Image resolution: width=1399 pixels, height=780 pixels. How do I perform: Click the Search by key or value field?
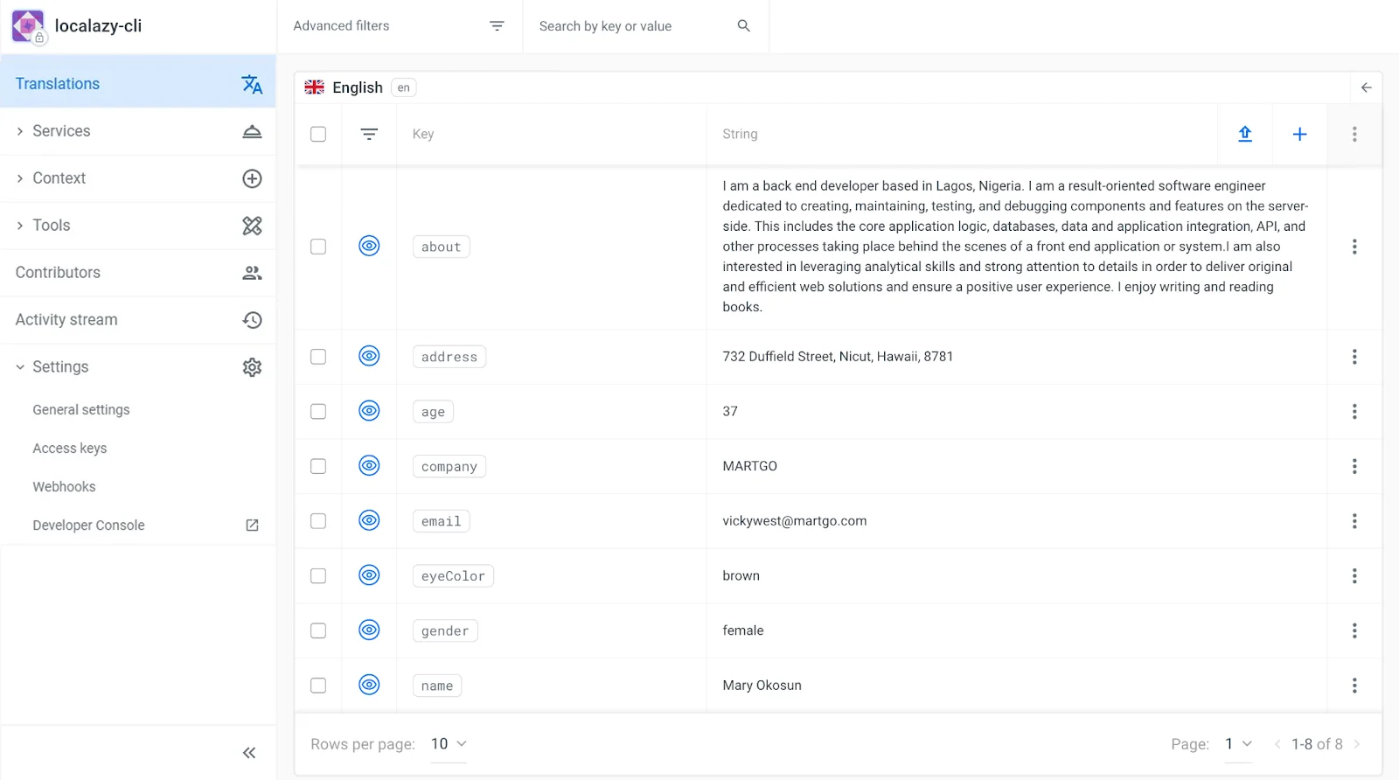point(631,26)
